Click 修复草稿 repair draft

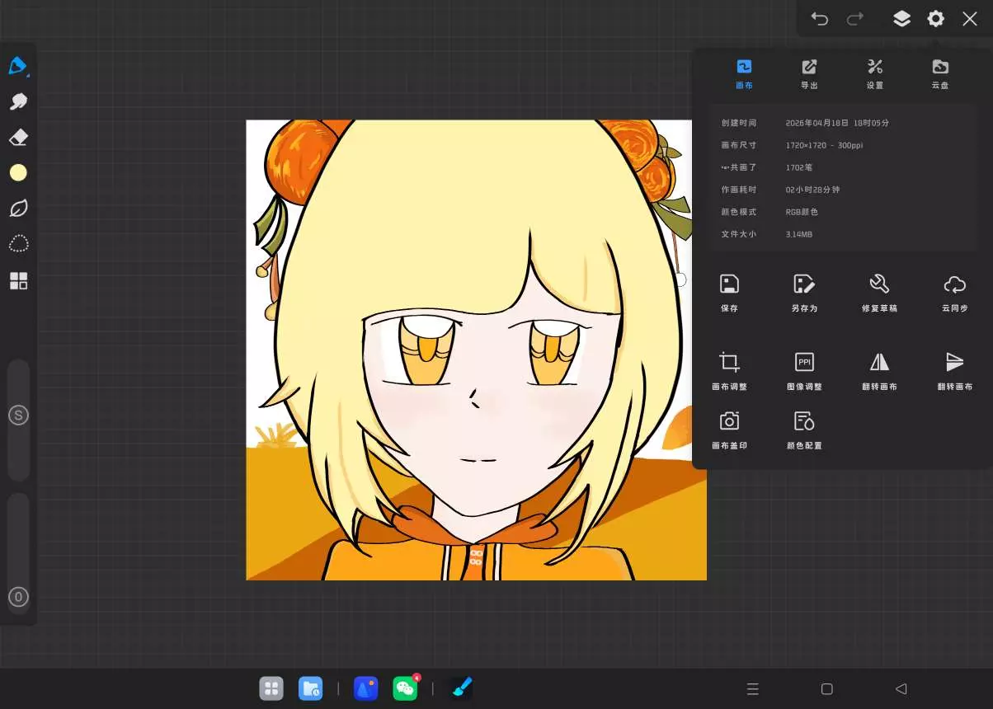[879, 293]
